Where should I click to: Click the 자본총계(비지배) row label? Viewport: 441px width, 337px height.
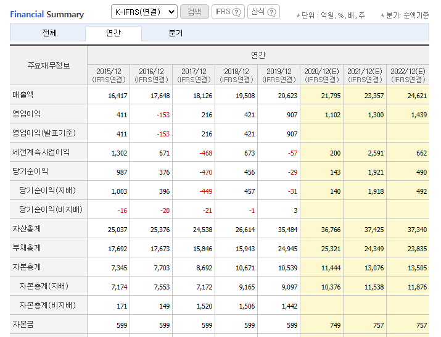pyautogui.click(x=47, y=305)
